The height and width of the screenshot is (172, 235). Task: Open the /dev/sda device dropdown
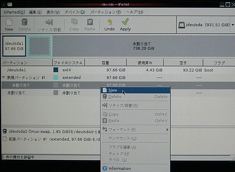click(233, 25)
